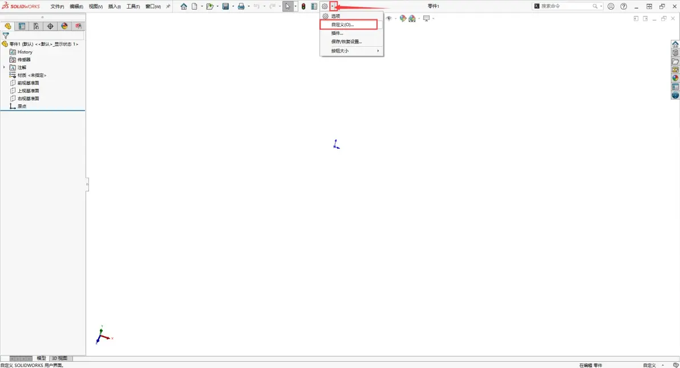Click the SOLIDWORKS Resources home icon in task pane
This screenshot has height=368, width=680.
coord(675,44)
